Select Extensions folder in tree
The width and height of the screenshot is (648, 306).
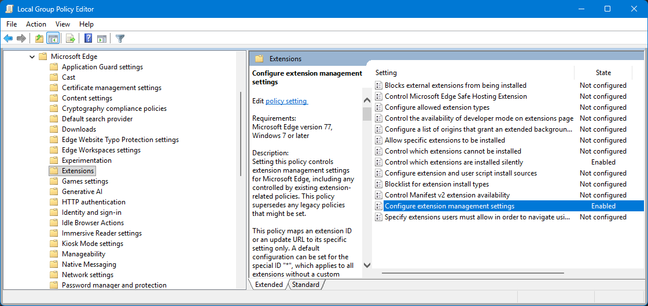tap(78, 171)
